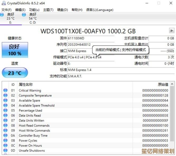176x156 pixels.
Task: Select the Power On Hours attribute name
Action: pos(30,145)
